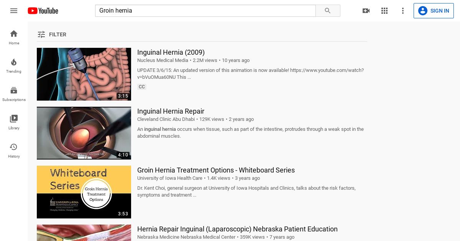Open Trending in the sidebar

(x=14, y=66)
